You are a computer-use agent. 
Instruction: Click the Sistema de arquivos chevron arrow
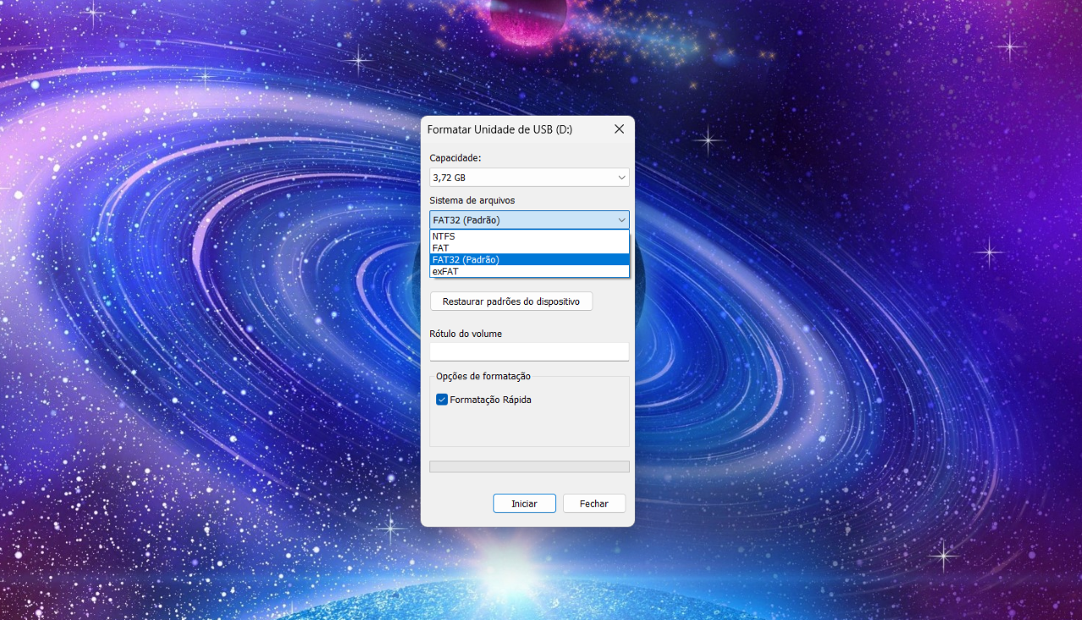tap(621, 220)
